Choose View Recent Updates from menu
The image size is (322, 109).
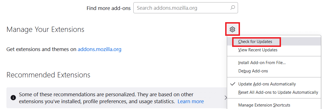(258, 50)
